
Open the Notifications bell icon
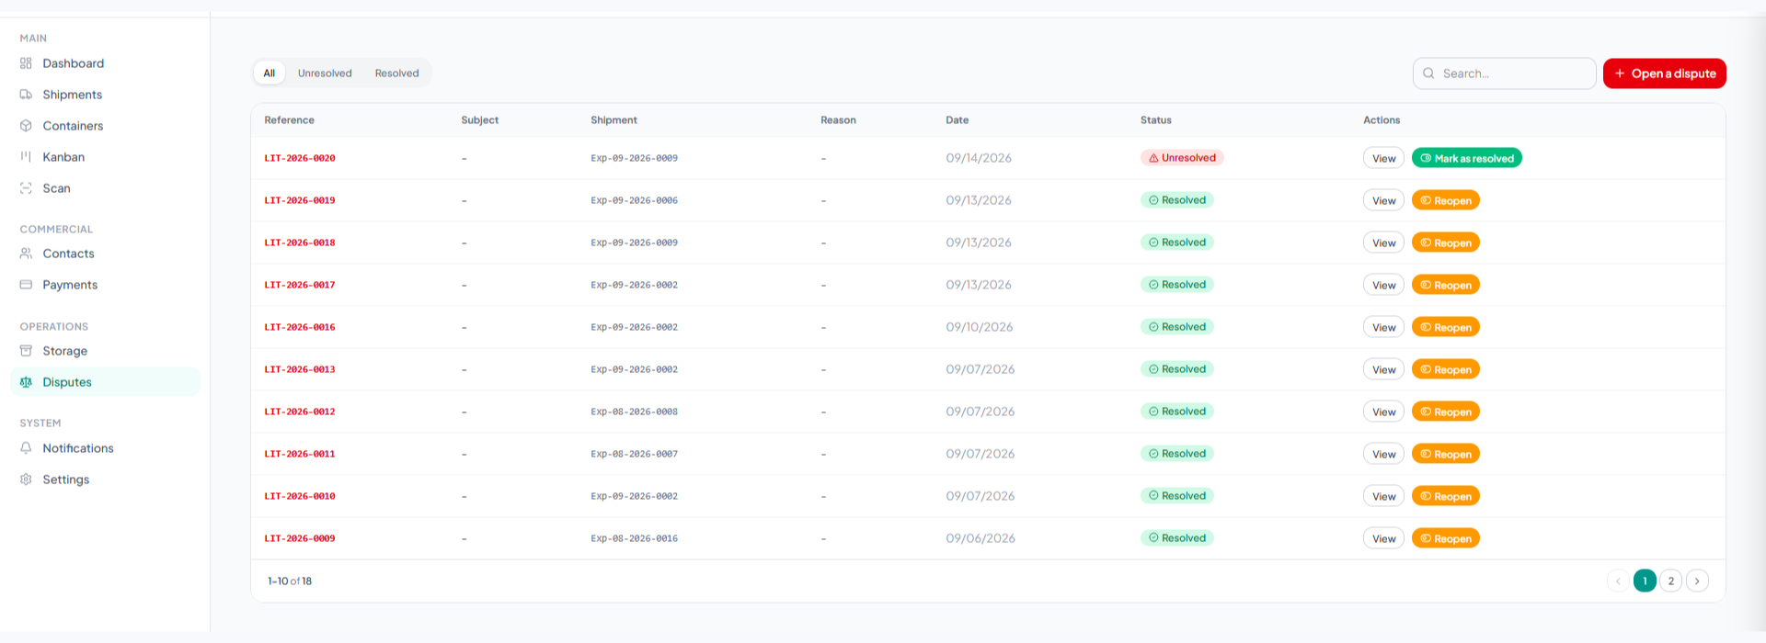pyautogui.click(x=26, y=448)
